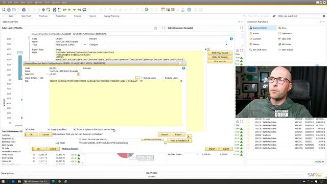The image size is (327, 184).
Task: Open Sales order in Common Functions
Action: (285, 39)
